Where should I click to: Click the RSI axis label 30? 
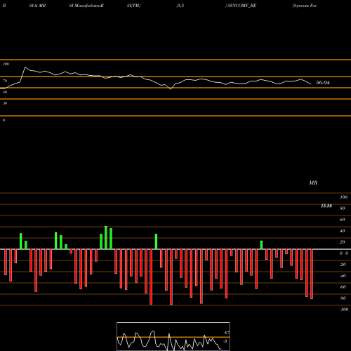pos(5,103)
